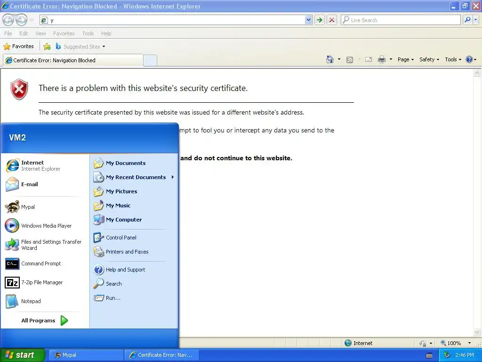Click the search magnifier button
The width and height of the screenshot is (482, 362).
[x=467, y=20]
